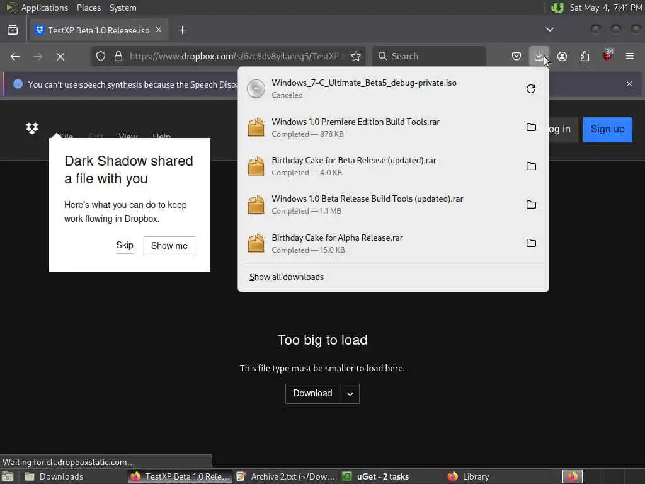Open a new tab with plus button

coord(182,30)
